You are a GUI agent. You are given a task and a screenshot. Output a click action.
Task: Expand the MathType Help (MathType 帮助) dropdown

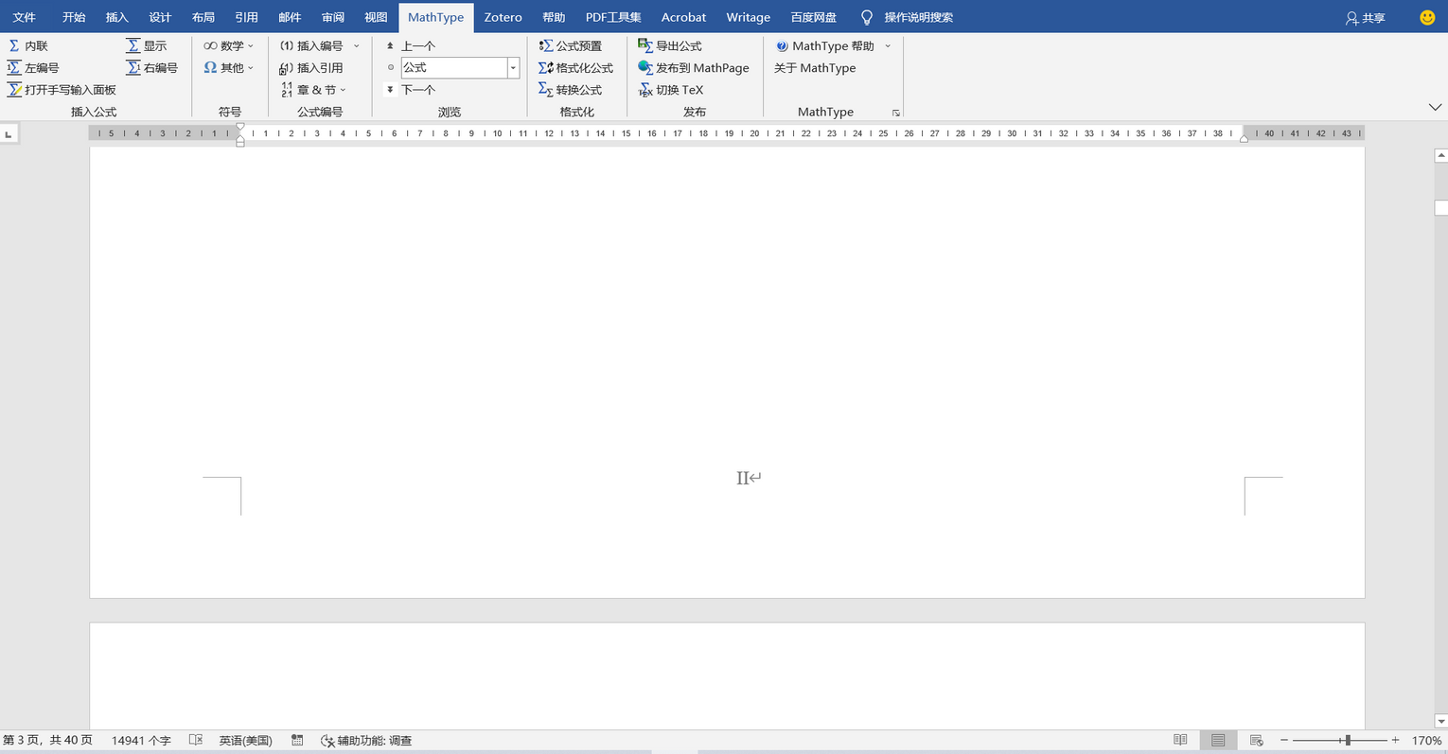pos(834,45)
